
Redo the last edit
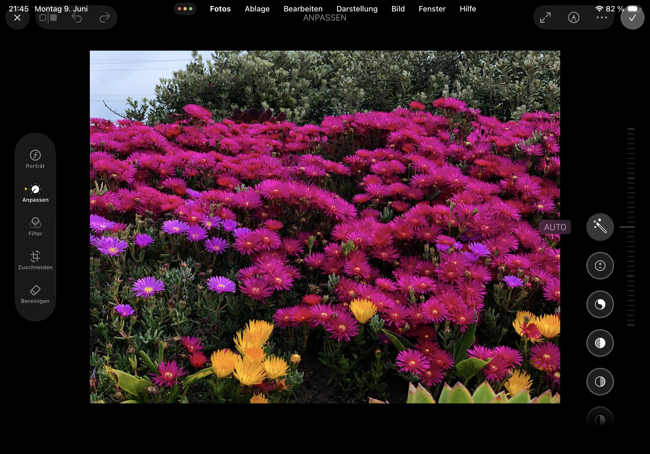105,18
